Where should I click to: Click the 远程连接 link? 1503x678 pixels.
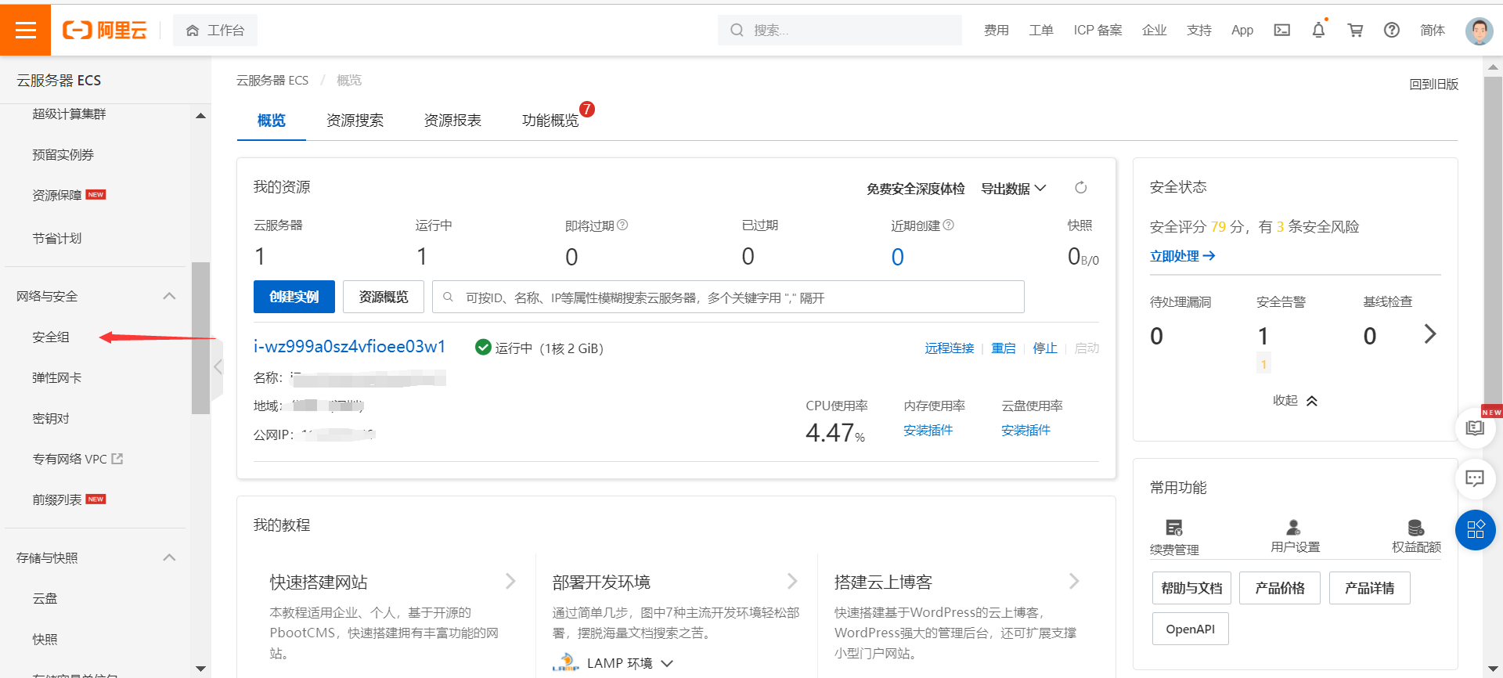tap(949, 348)
